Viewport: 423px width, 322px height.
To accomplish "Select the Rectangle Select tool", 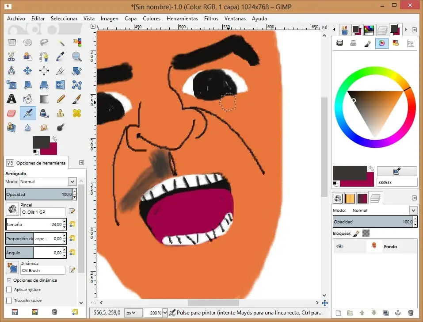I will [x=12, y=42].
